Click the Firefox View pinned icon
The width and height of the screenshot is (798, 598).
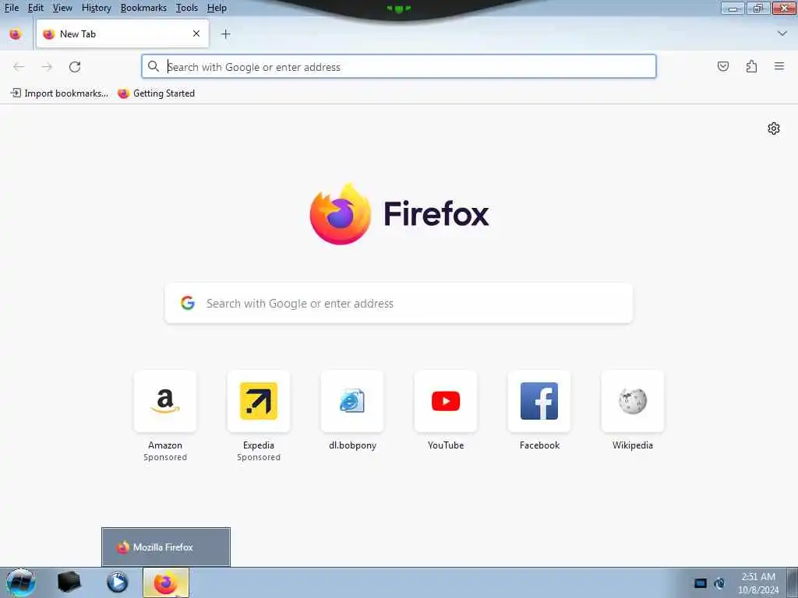[16, 34]
